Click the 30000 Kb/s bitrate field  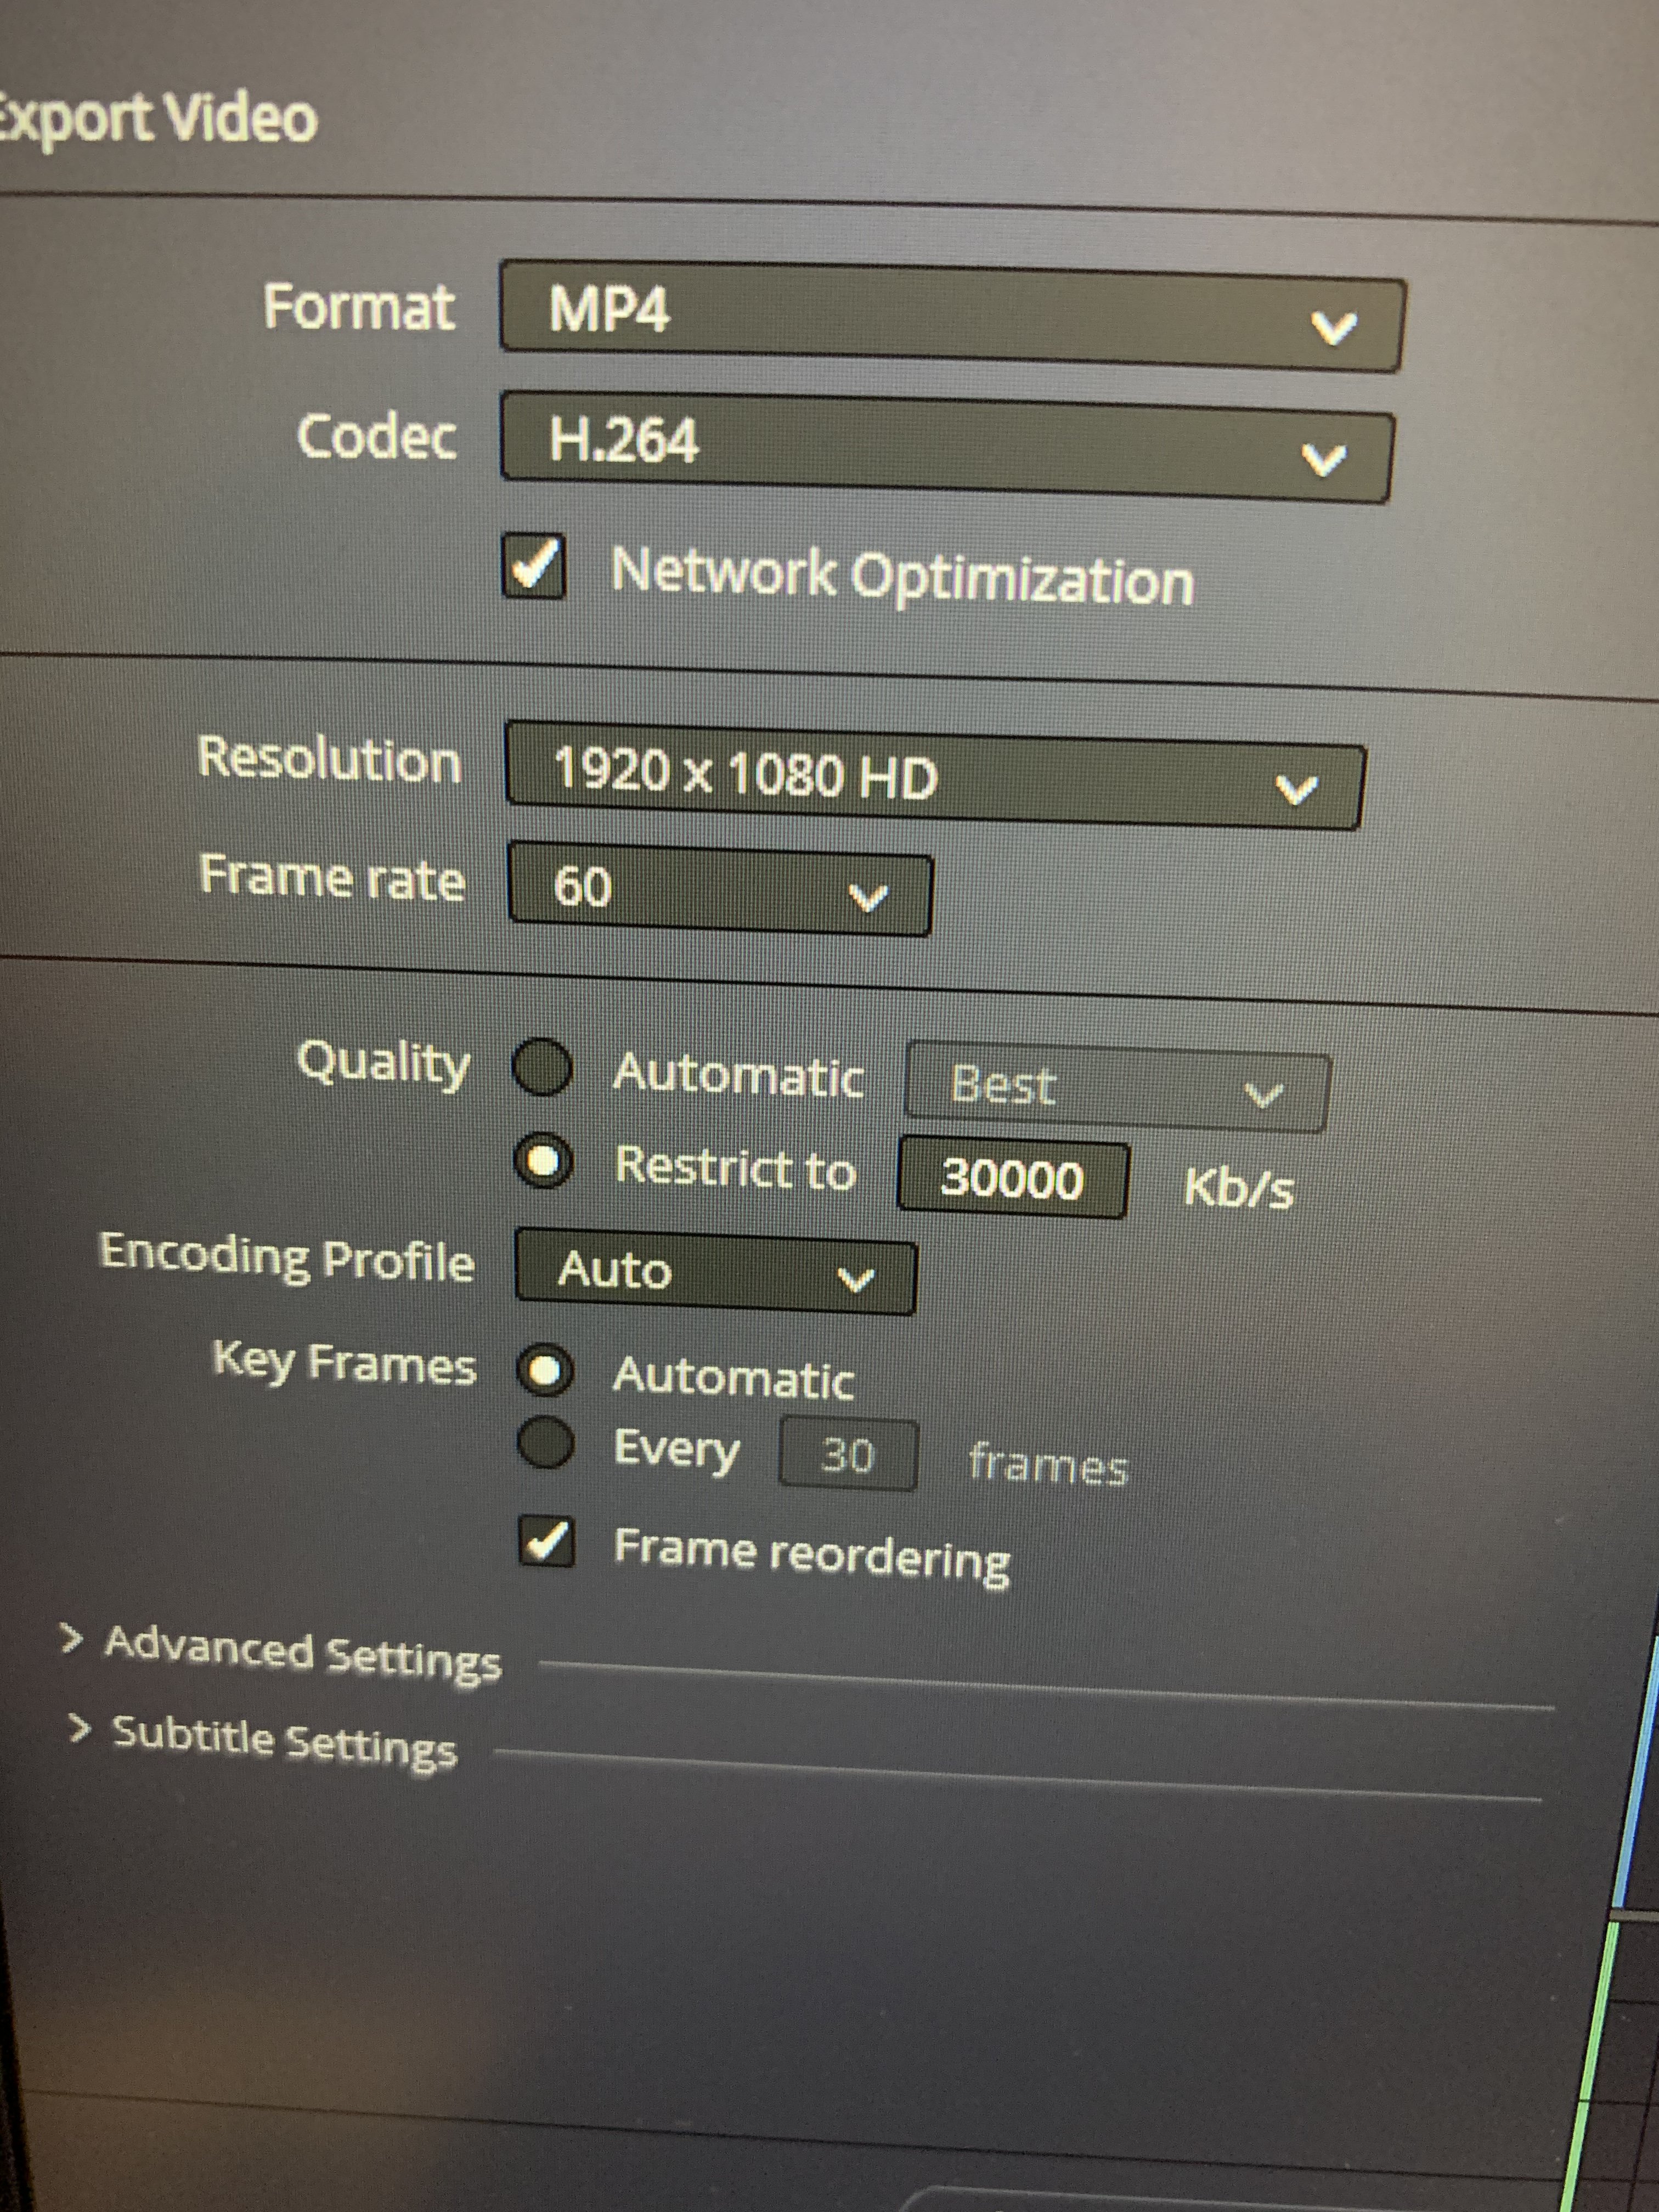(x=1012, y=1179)
